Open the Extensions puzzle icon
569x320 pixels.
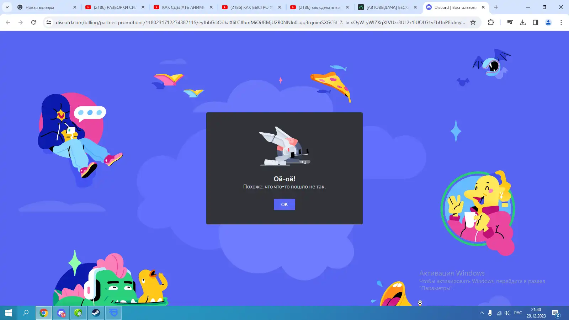(x=491, y=22)
